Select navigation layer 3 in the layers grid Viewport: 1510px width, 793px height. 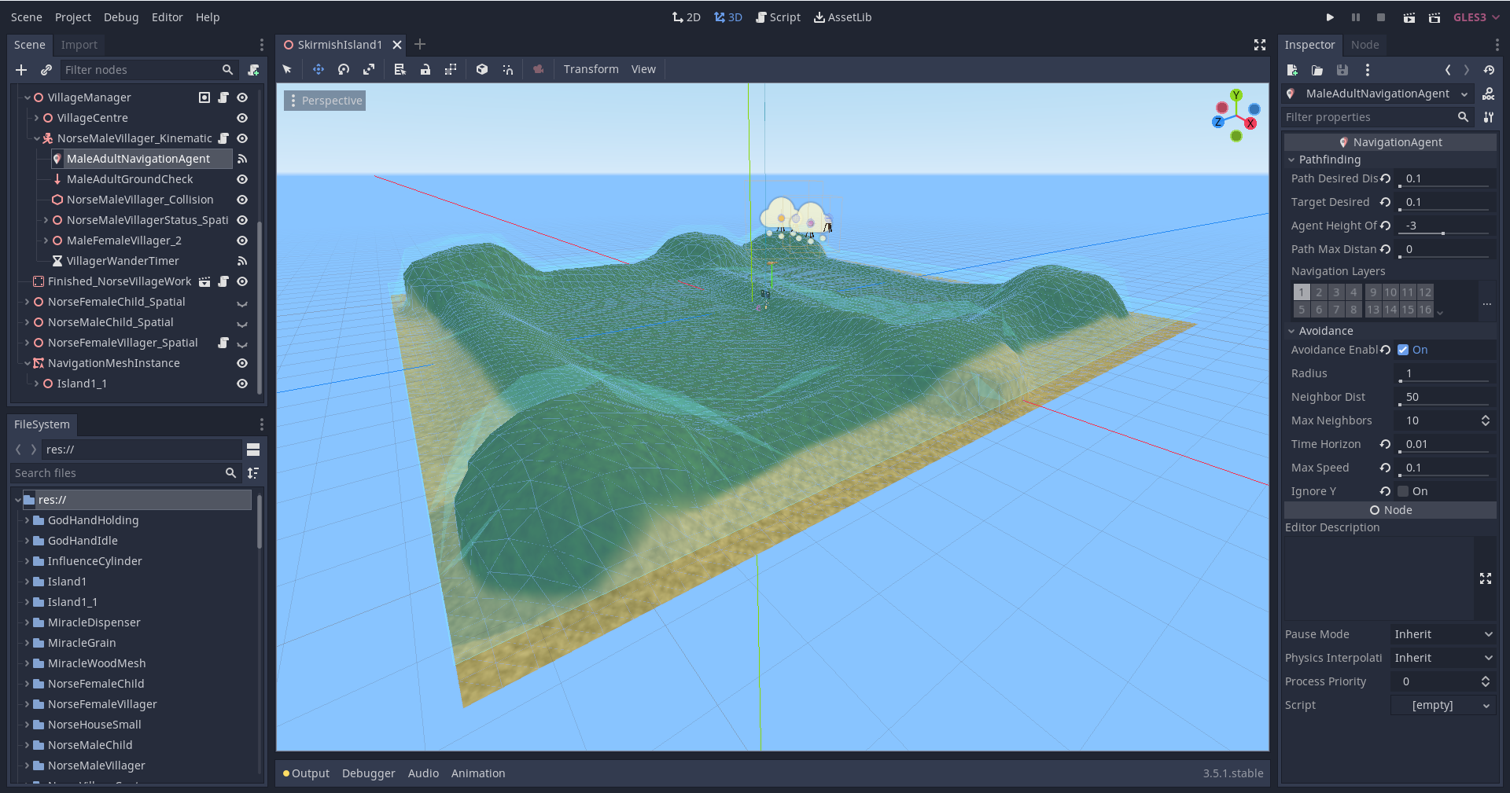point(1336,292)
